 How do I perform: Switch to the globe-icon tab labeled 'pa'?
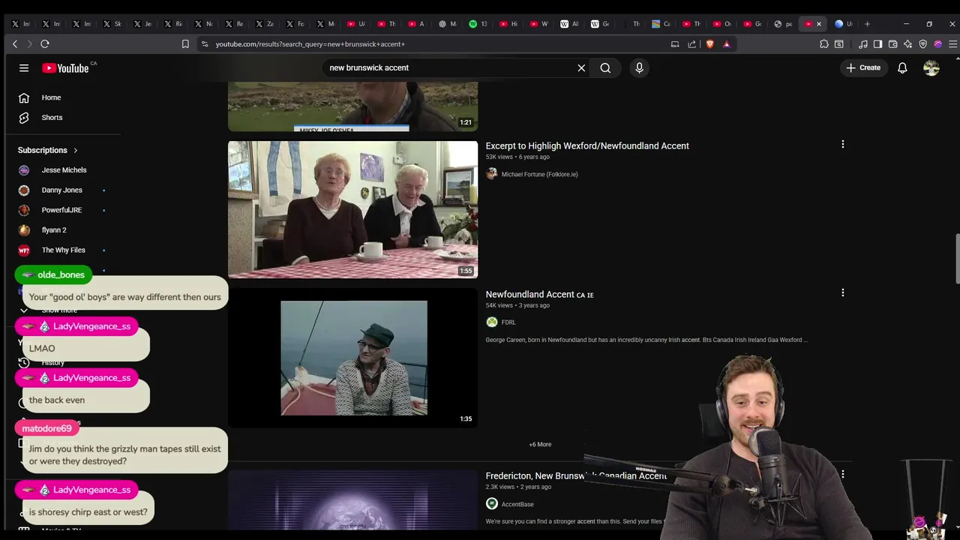click(784, 24)
